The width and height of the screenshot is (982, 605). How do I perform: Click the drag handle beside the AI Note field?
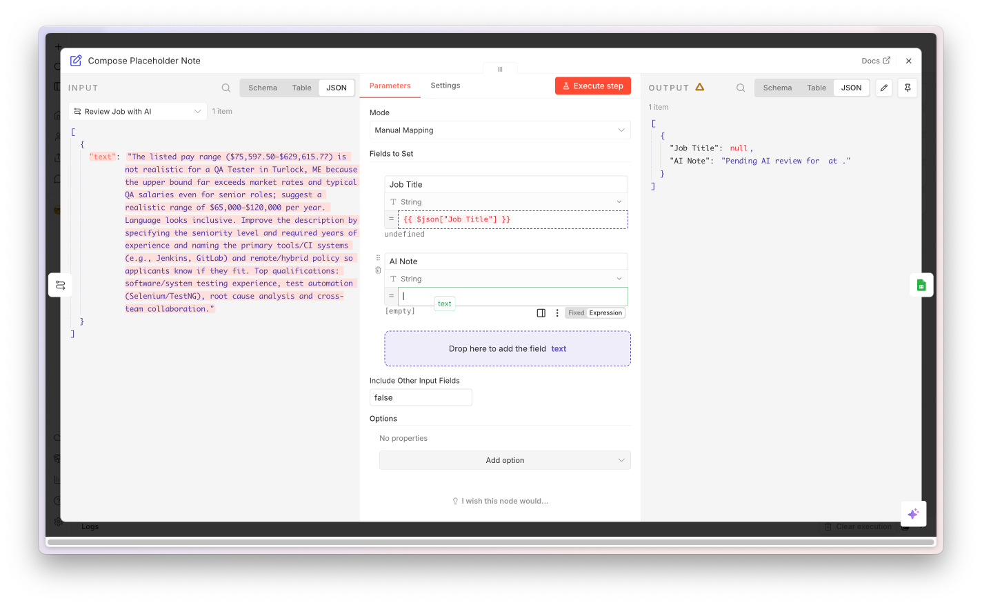378,258
